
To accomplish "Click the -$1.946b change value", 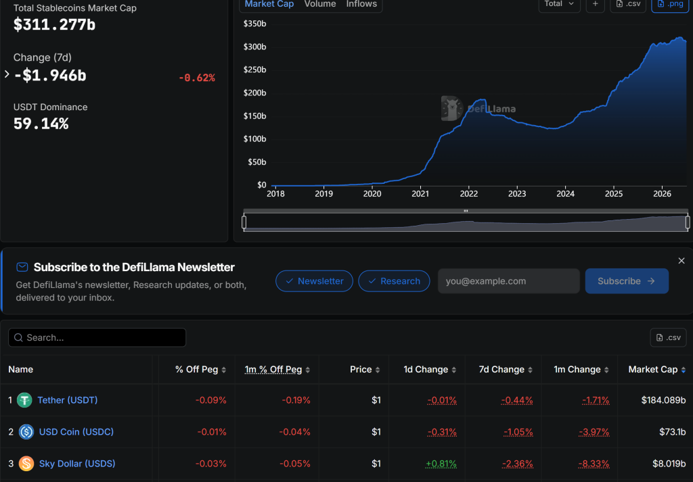I will pyautogui.click(x=50, y=76).
